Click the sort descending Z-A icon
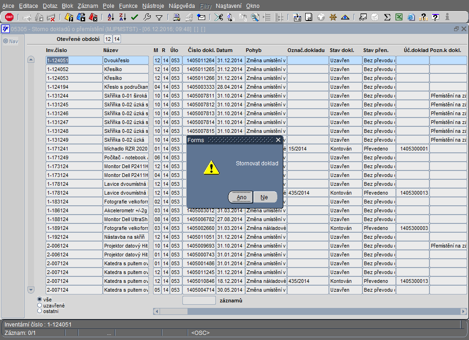This screenshot has width=469, height=340. tap(122, 17)
